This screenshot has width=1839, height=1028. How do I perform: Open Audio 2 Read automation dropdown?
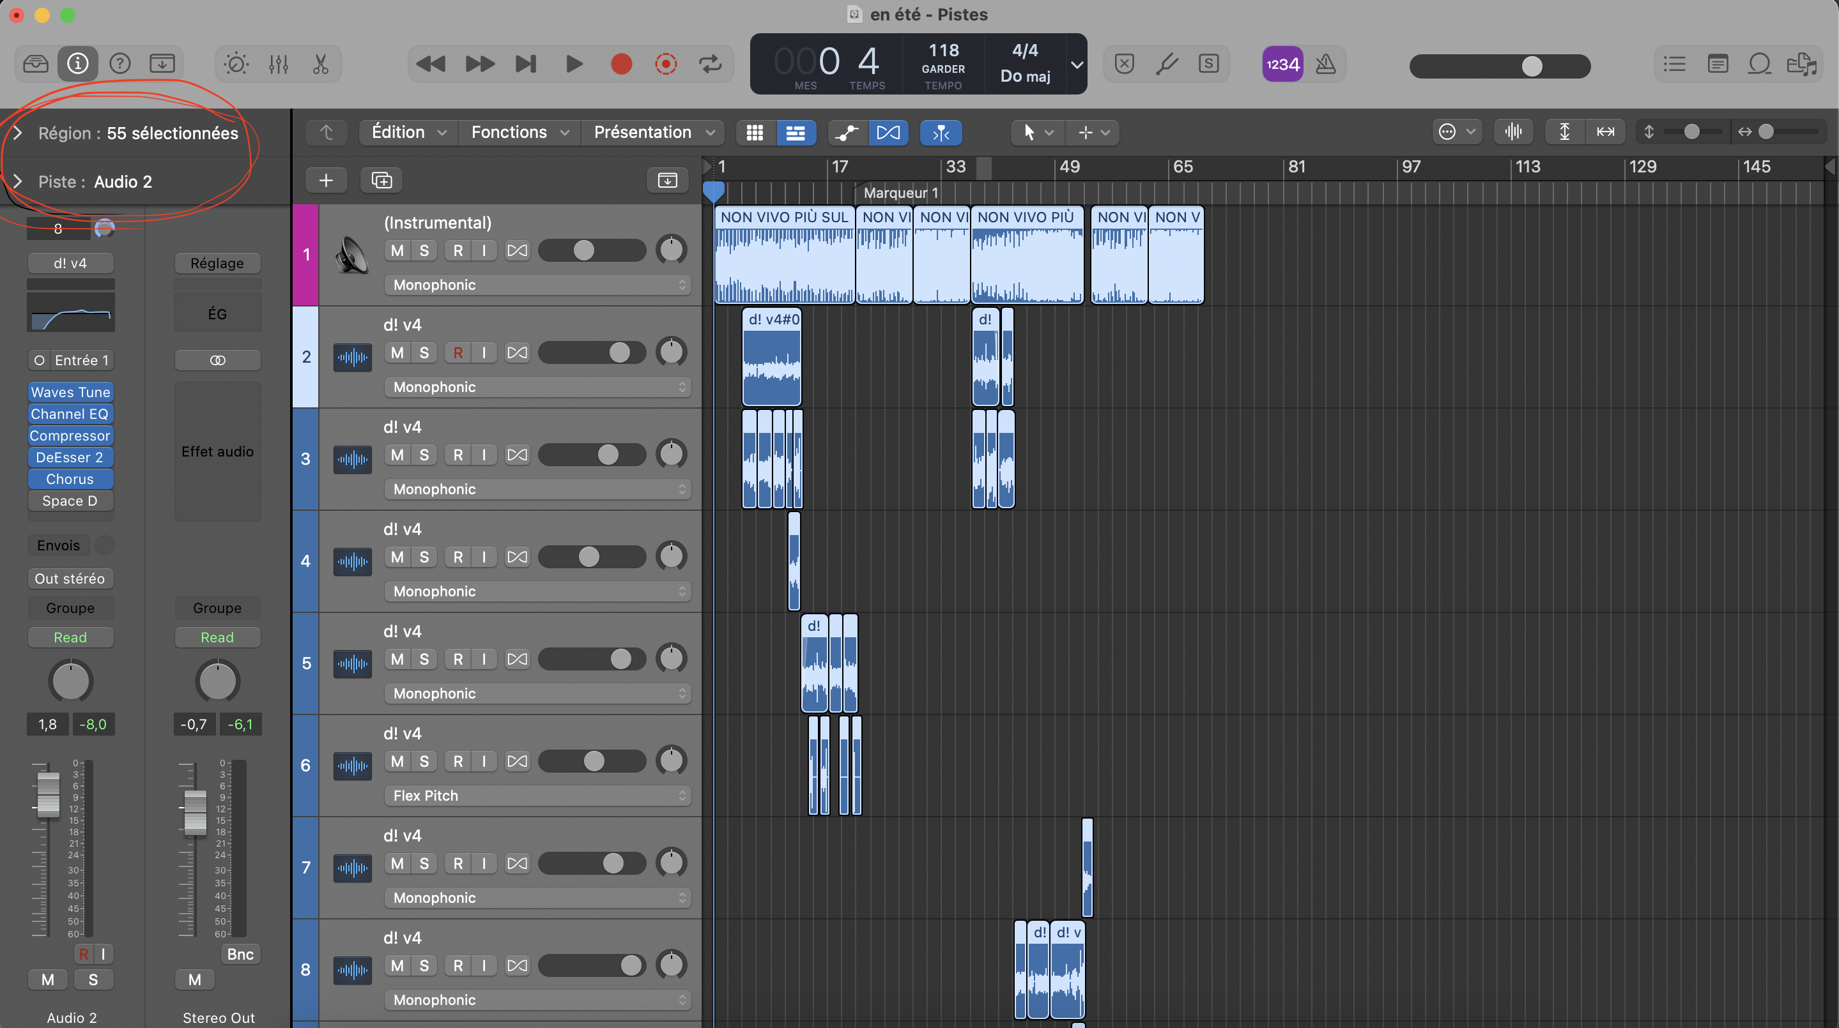click(71, 637)
